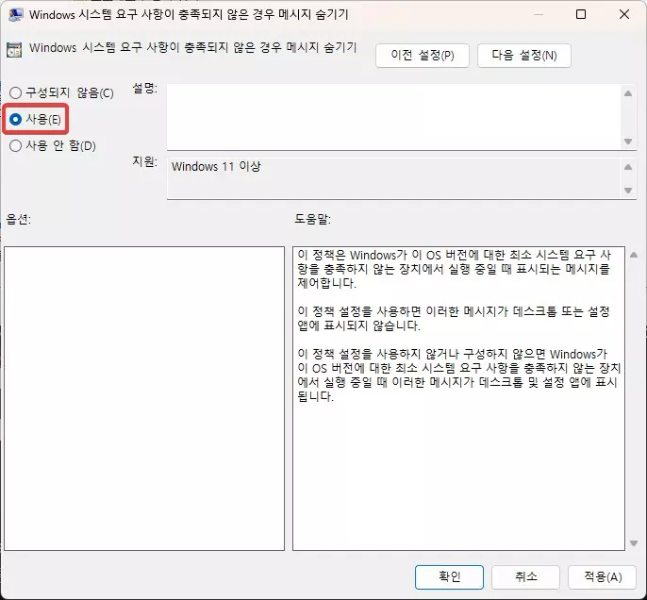This screenshot has height=600, width=647.
Task: Click the empty 옵션 options pane
Action: [x=144, y=398]
